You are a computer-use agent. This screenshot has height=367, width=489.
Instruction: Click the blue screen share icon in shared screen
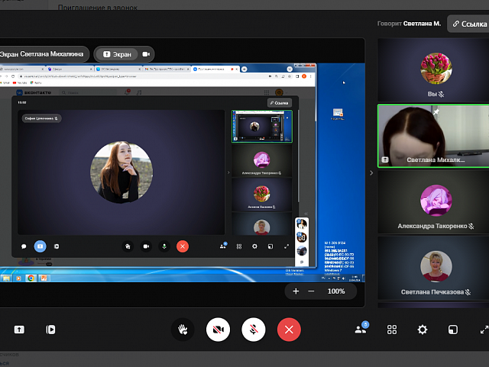click(x=40, y=246)
